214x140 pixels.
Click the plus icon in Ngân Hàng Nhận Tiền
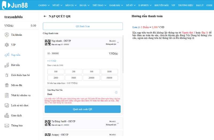tap(116, 92)
